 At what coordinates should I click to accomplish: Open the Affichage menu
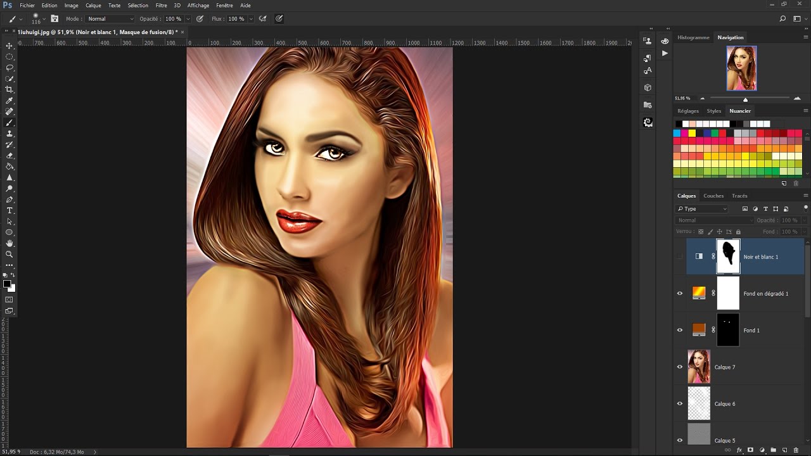click(x=198, y=5)
